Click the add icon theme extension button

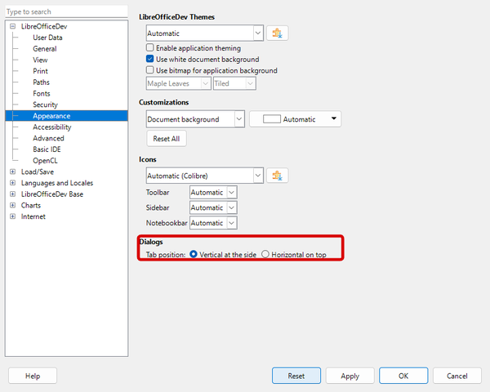click(x=278, y=176)
